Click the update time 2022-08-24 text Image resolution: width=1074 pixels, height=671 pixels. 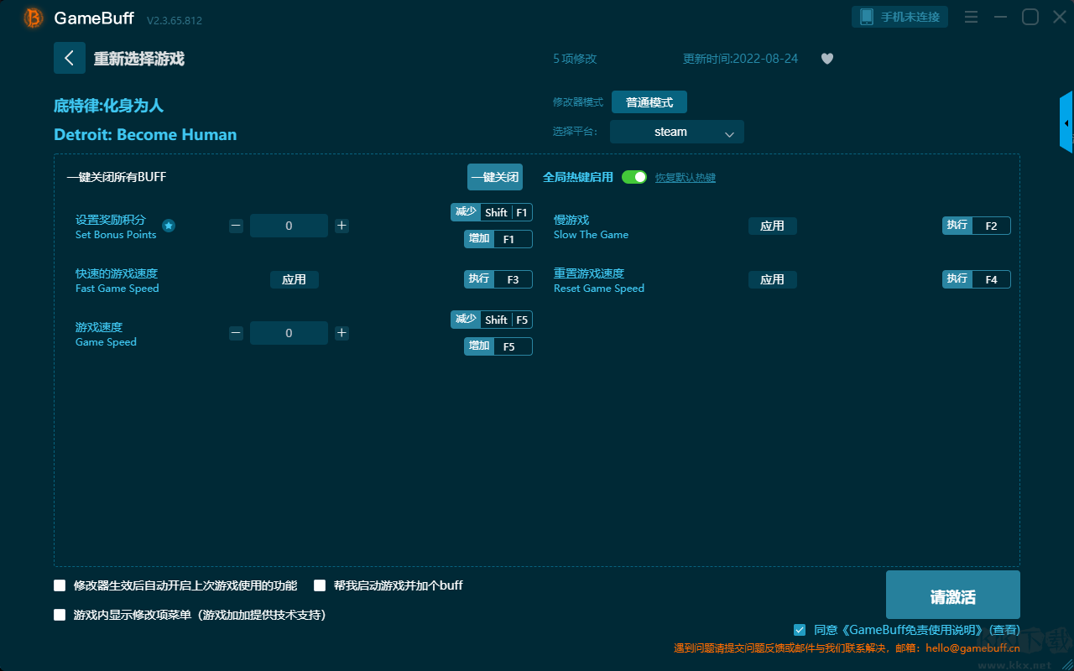[x=741, y=59]
